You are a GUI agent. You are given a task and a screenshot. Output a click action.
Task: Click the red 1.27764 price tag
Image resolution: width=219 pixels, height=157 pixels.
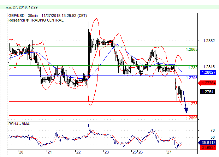tap(207, 83)
